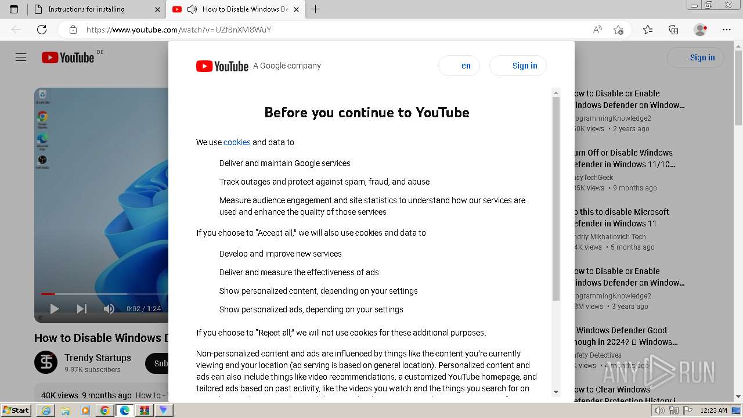Open Read aloud from address bar

[x=597, y=30]
